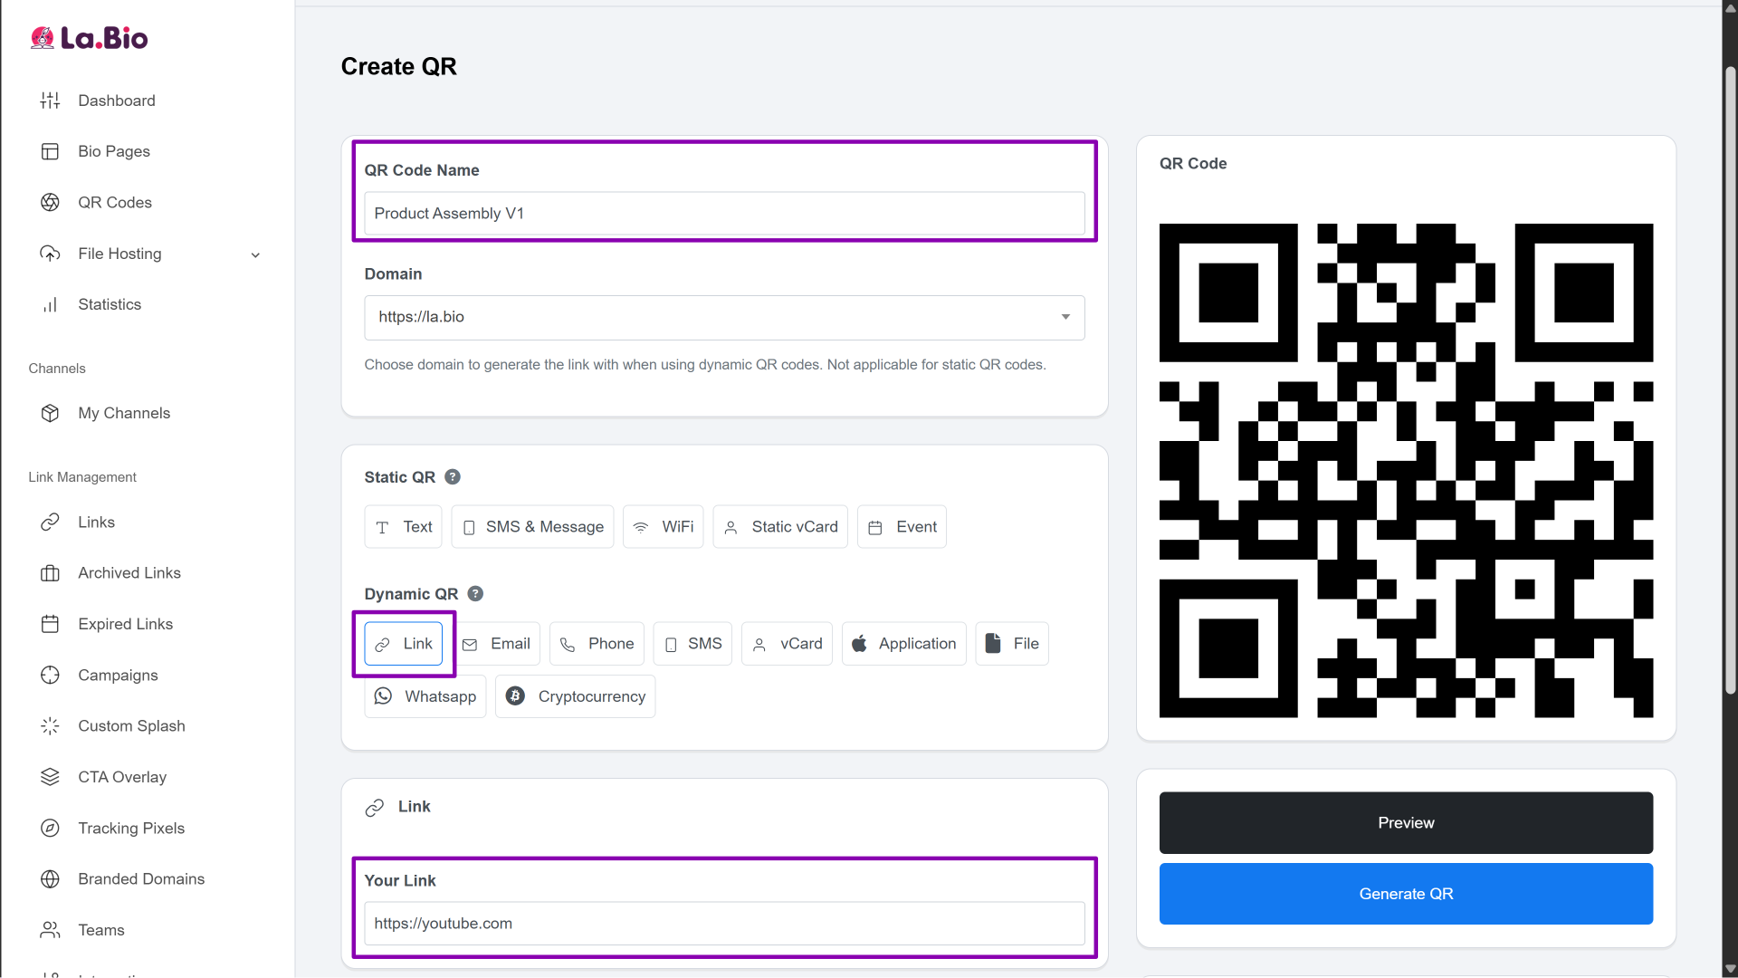
Task: Click the CTA Overlay layers icon
Action: point(50,777)
